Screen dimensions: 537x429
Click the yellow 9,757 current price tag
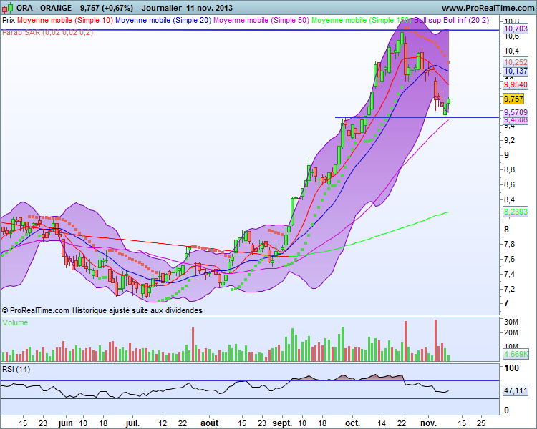[513, 99]
